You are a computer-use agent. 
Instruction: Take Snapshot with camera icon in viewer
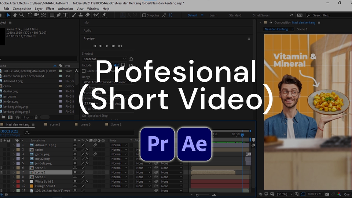click(x=327, y=194)
